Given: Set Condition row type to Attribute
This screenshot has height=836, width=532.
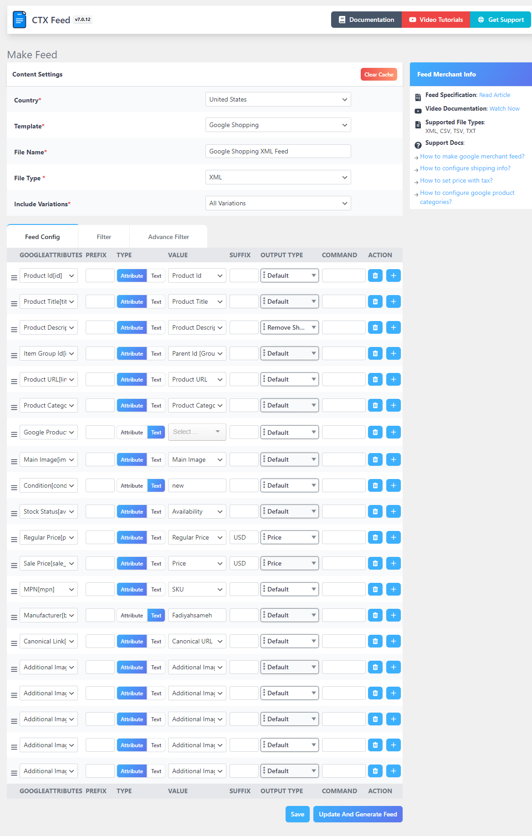Looking at the screenshot, I should [x=132, y=486].
